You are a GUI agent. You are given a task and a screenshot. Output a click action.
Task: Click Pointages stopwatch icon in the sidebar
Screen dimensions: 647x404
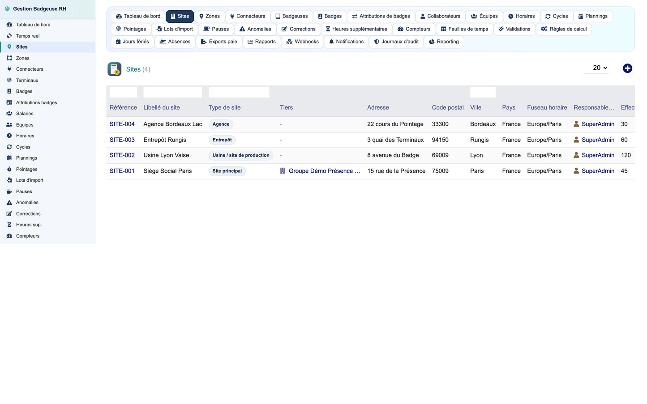[x=9, y=169]
